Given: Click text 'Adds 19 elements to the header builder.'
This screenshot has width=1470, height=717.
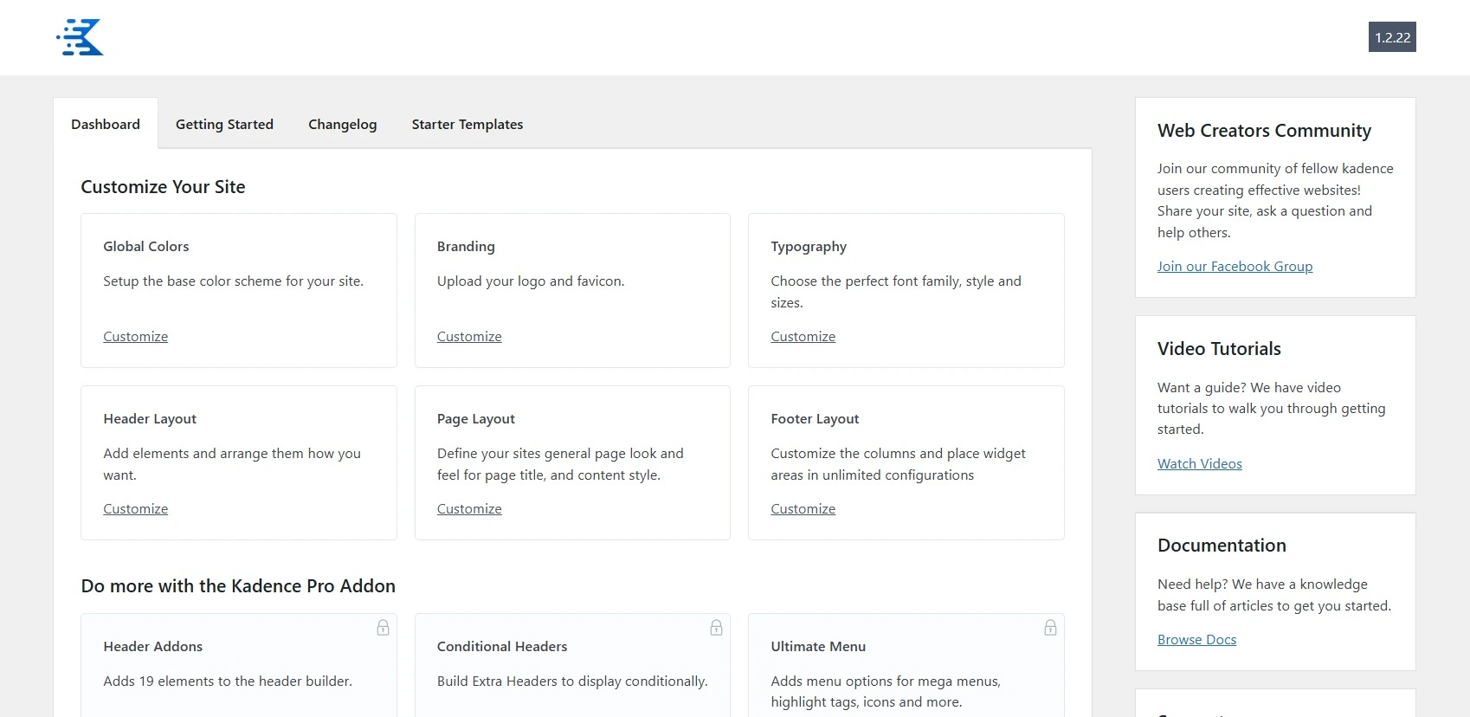Looking at the screenshot, I should pos(228,681).
